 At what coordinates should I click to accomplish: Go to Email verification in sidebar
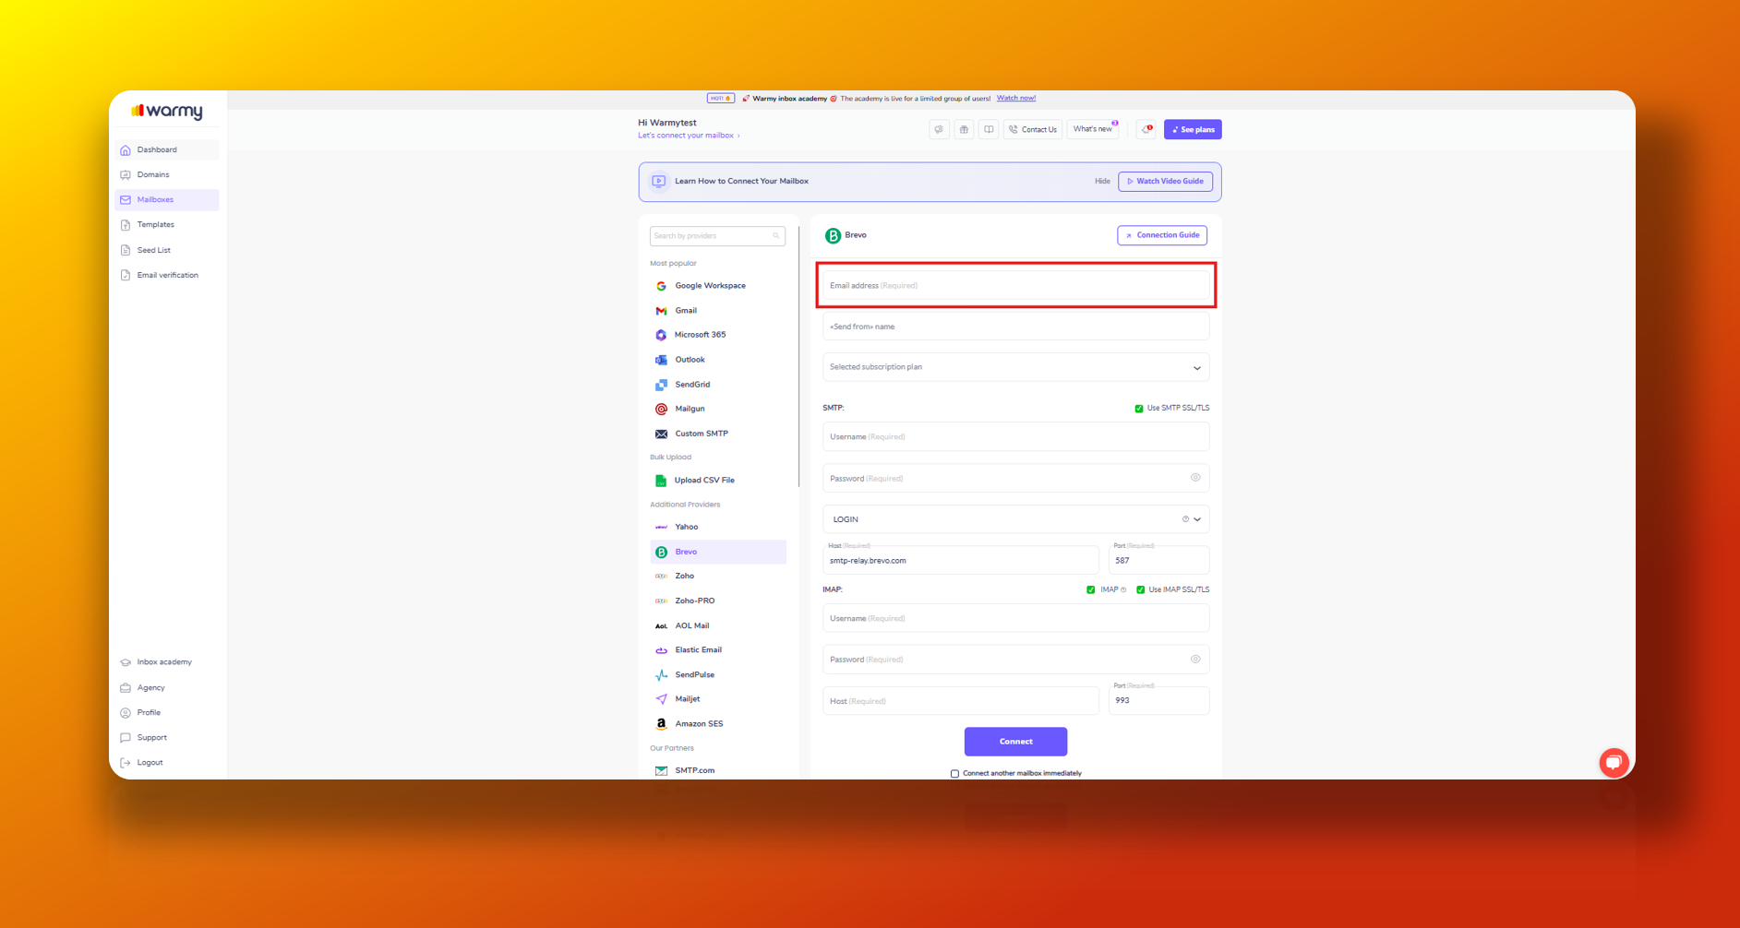pos(167,275)
